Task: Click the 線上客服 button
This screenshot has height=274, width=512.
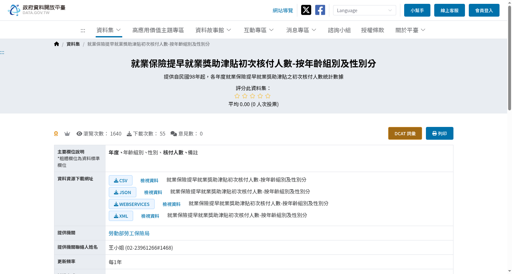Action: (450, 10)
